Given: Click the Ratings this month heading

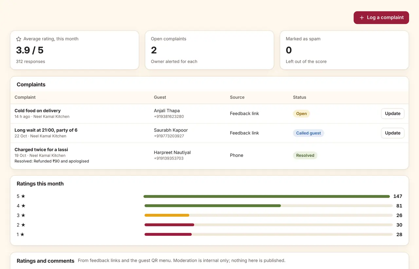Looking at the screenshot, I should coord(40,184).
